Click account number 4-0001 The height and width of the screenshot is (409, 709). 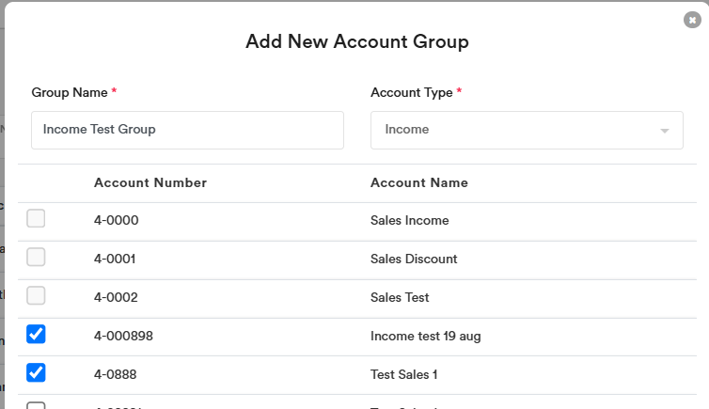(116, 260)
